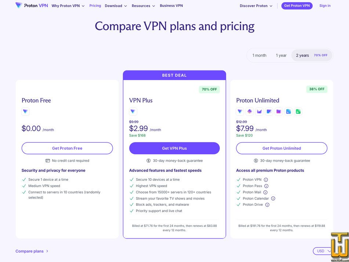
Task: Select the Proton Drive icon
Action: point(279,111)
